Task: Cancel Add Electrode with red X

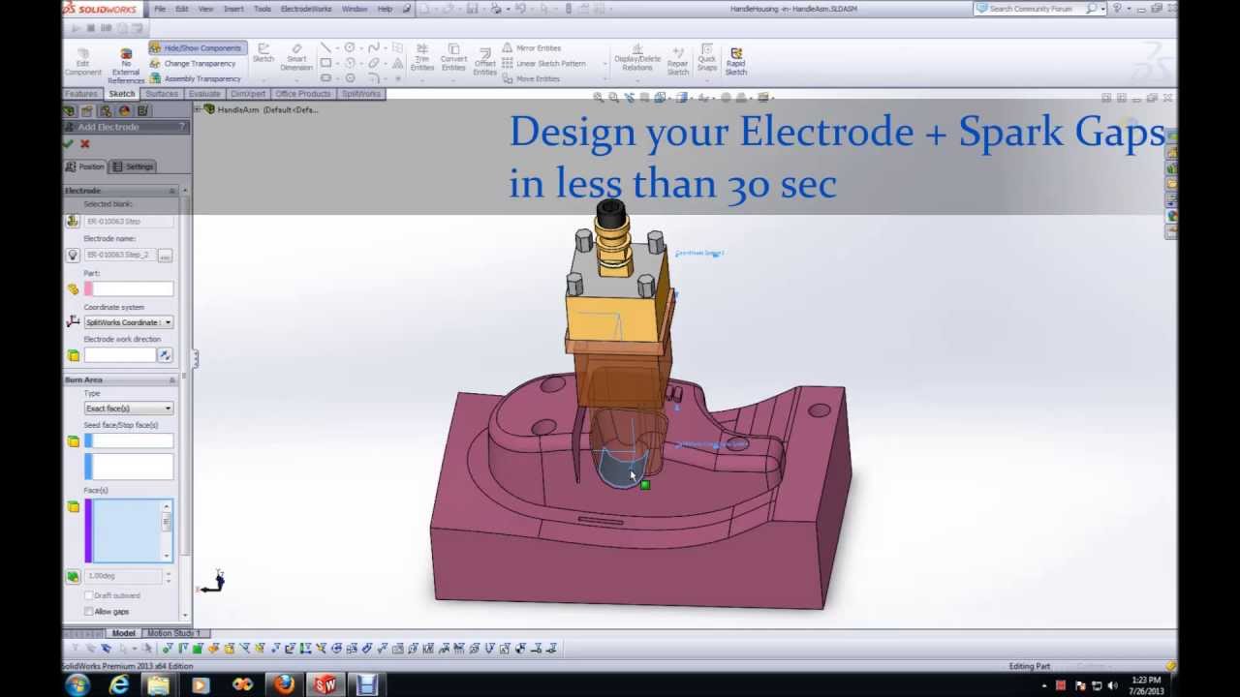Action: (x=84, y=143)
